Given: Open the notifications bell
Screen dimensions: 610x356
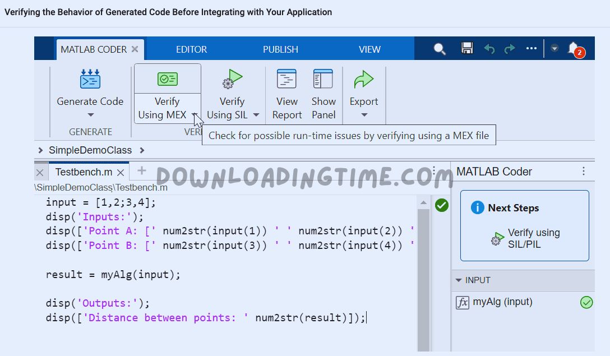Looking at the screenshot, I should click(574, 49).
